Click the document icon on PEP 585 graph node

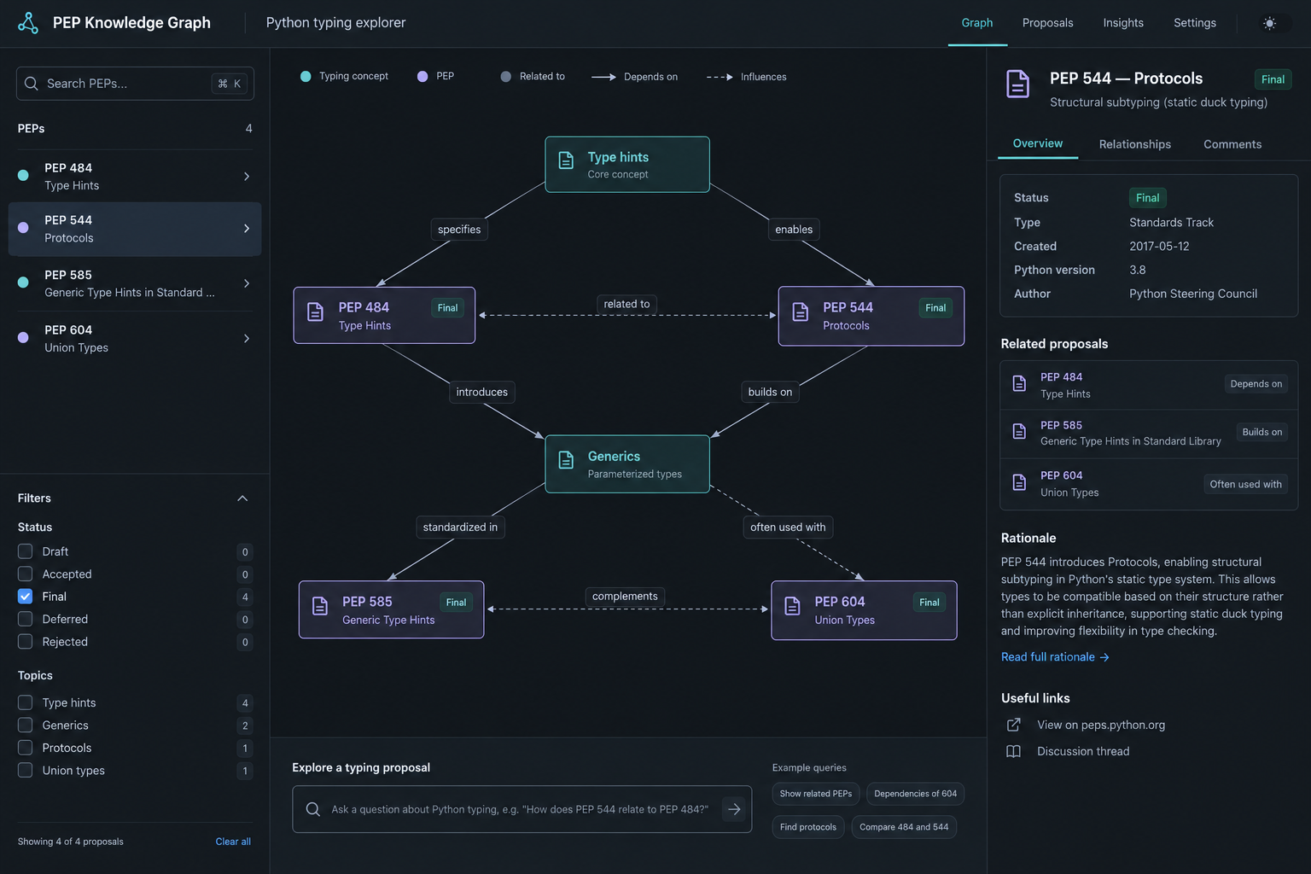(x=320, y=606)
